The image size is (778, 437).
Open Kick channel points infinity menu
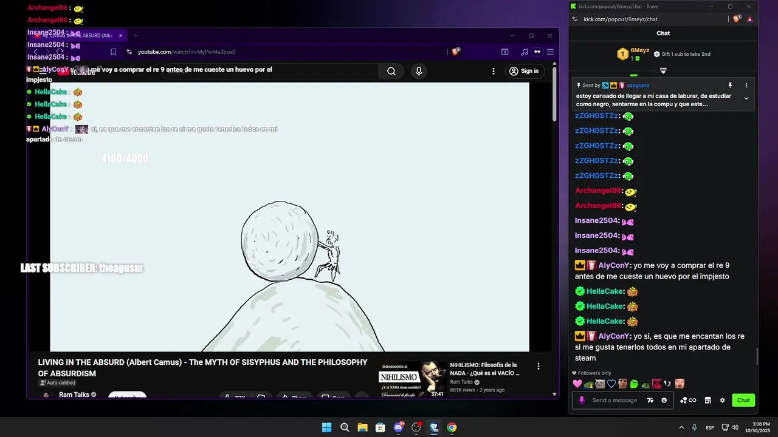point(688,400)
